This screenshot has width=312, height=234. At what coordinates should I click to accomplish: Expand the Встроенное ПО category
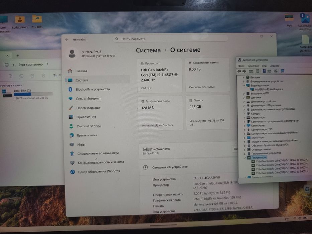(x=244, y=94)
